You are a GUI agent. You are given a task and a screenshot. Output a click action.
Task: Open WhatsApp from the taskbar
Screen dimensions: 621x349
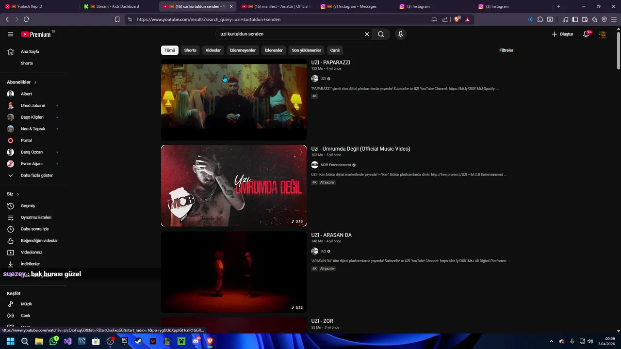(x=53, y=341)
